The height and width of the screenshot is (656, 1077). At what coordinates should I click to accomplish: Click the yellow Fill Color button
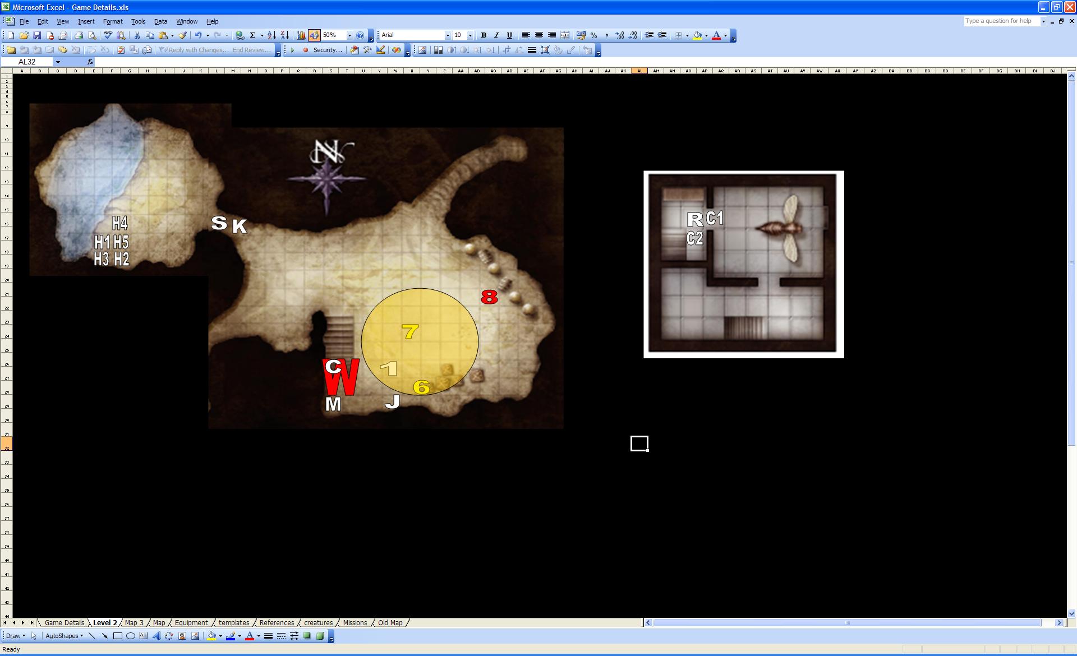pyautogui.click(x=697, y=35)
